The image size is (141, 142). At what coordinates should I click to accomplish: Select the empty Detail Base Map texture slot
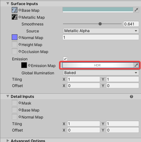pyautogui.click(x=15, y=110)
